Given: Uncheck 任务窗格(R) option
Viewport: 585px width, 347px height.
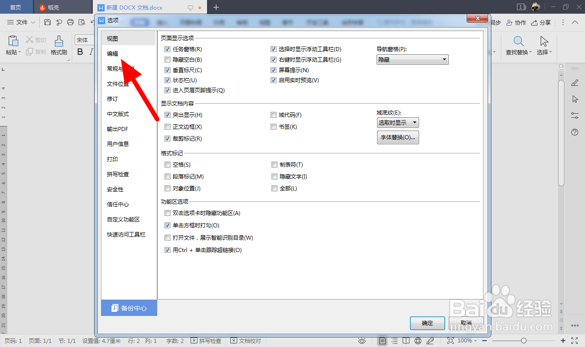Looking at the screenshot, I should [x=168, y=49].
